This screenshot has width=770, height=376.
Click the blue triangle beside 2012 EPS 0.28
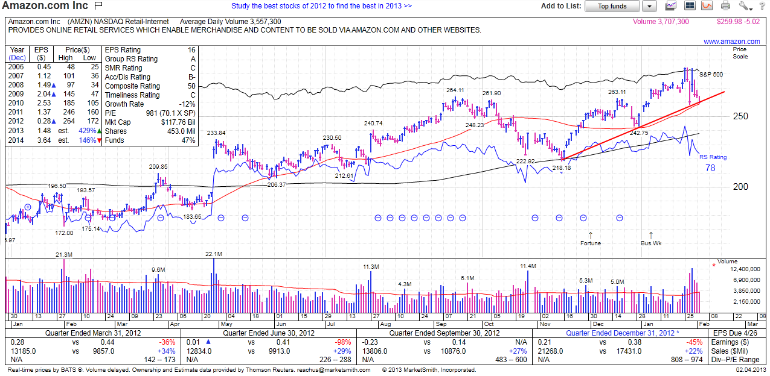point(53,122)
